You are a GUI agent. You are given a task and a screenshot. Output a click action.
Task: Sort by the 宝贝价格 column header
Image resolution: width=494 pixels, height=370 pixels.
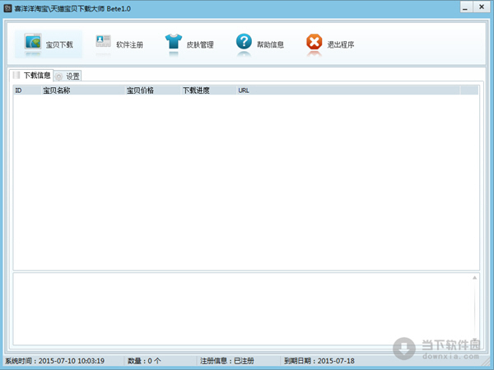click(x=153, y=90)
